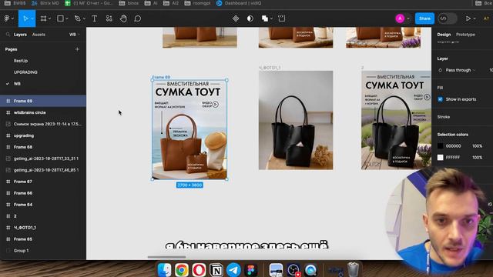Expand the shape tools dropdown arrow
Viewport: 493px width, 277px height.
coord(67,18)
